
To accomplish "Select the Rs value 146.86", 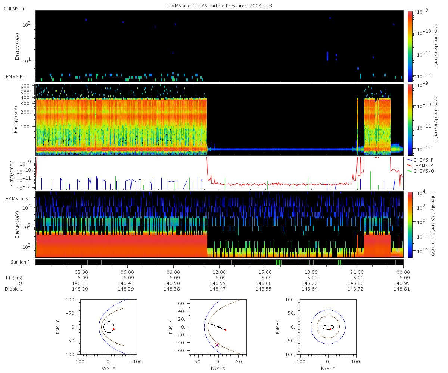I will point(355,283).
